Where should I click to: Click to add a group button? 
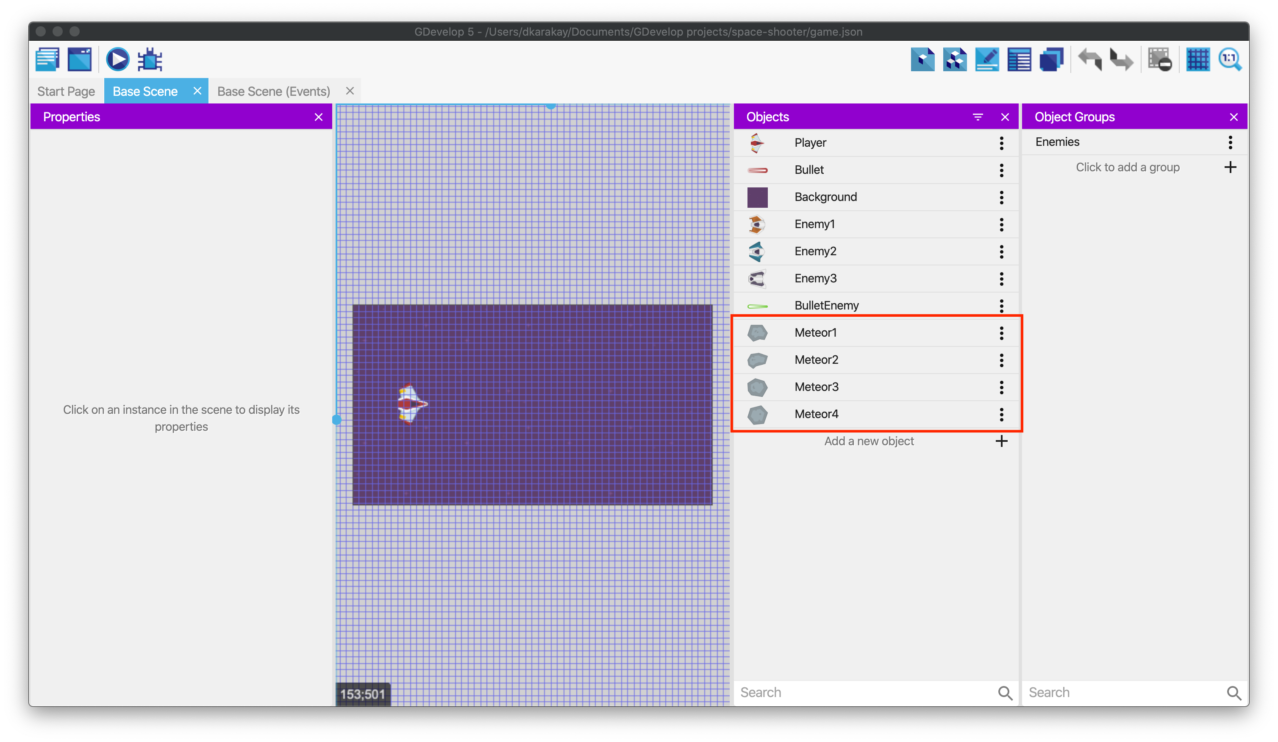(1128, 167)
